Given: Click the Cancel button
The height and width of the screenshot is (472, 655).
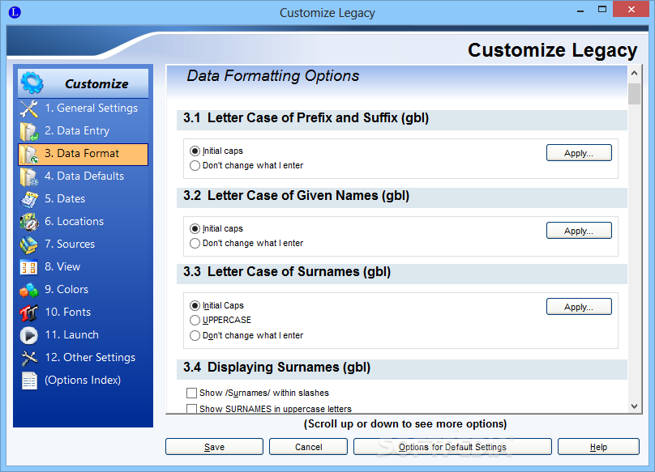Looking at the screenshot, I should (x=308, y=447).
